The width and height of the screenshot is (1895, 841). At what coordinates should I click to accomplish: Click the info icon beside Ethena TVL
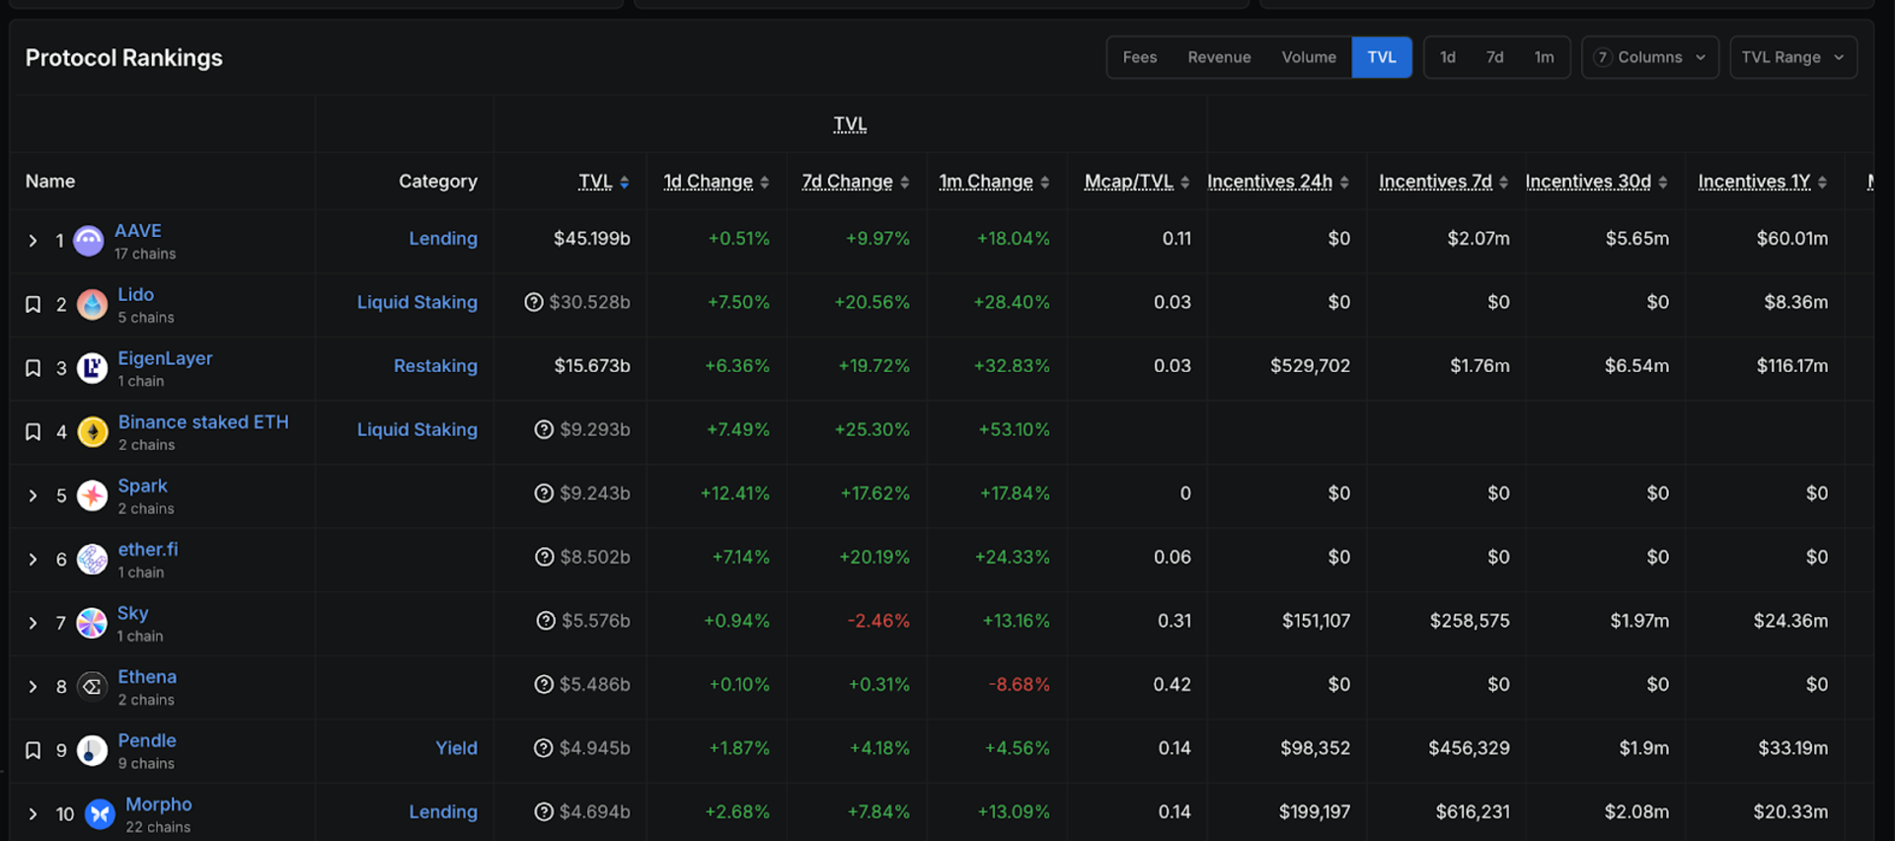[x=544, y=684]
